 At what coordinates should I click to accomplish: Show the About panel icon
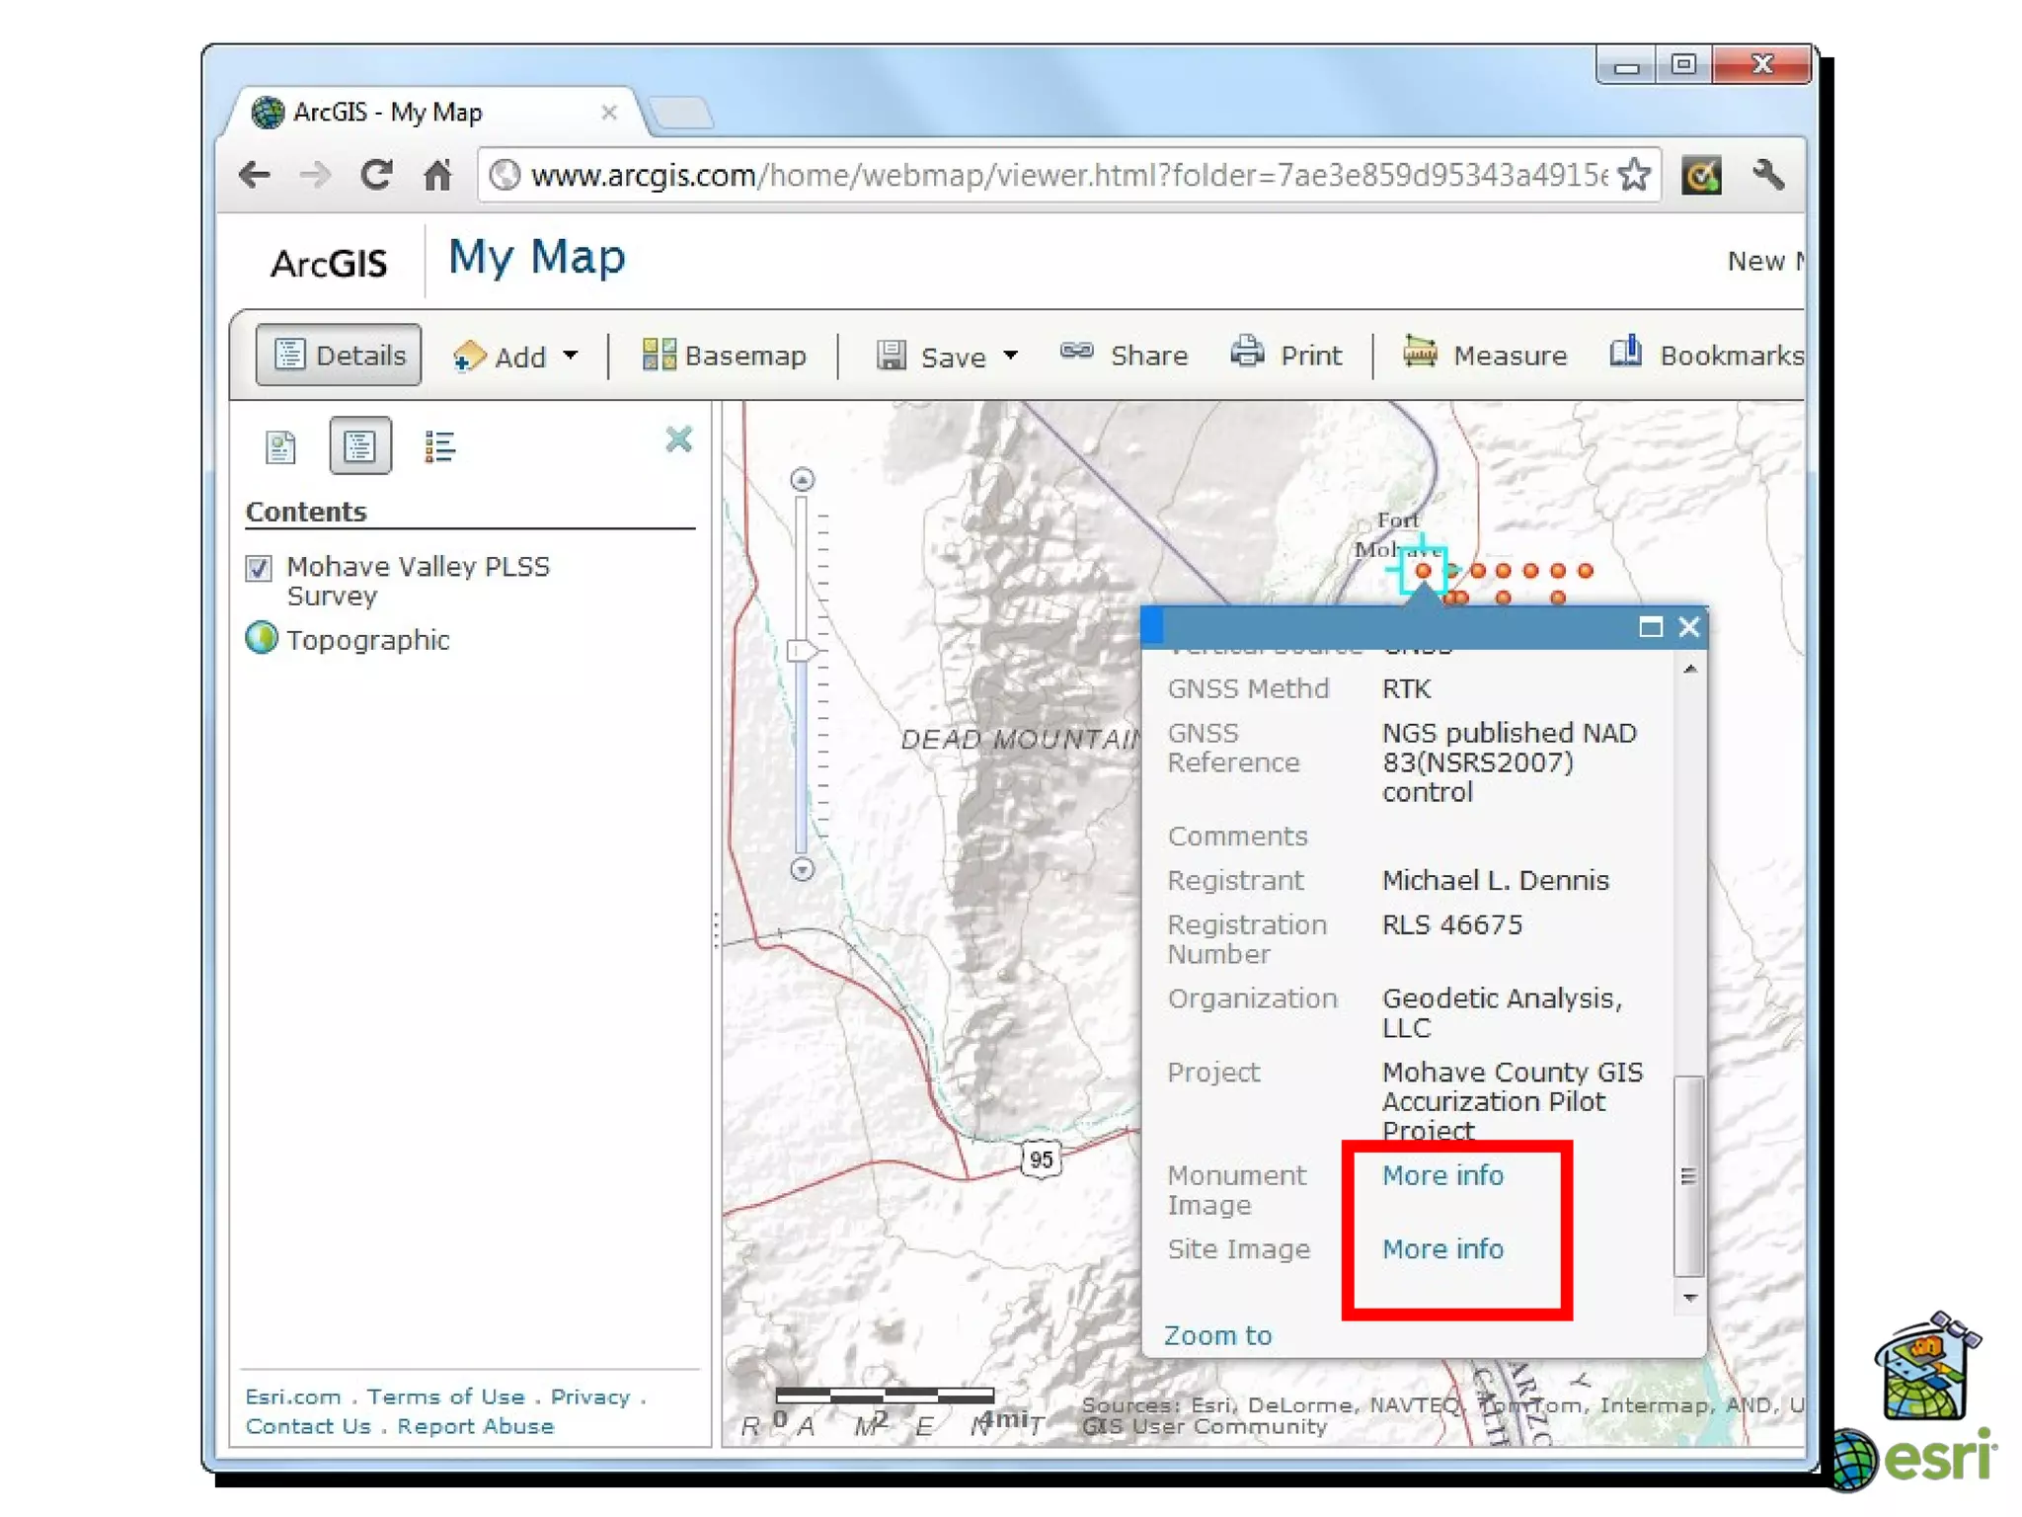281,447
